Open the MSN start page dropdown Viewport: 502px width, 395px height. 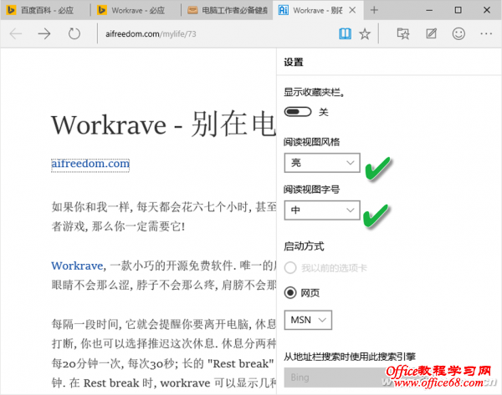pos(308,320)
